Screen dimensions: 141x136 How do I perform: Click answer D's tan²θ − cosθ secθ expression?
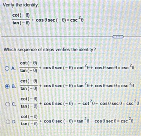(97, 121)
